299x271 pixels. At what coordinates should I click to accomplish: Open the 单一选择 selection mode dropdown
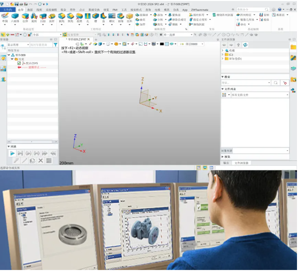pos(178,35)
